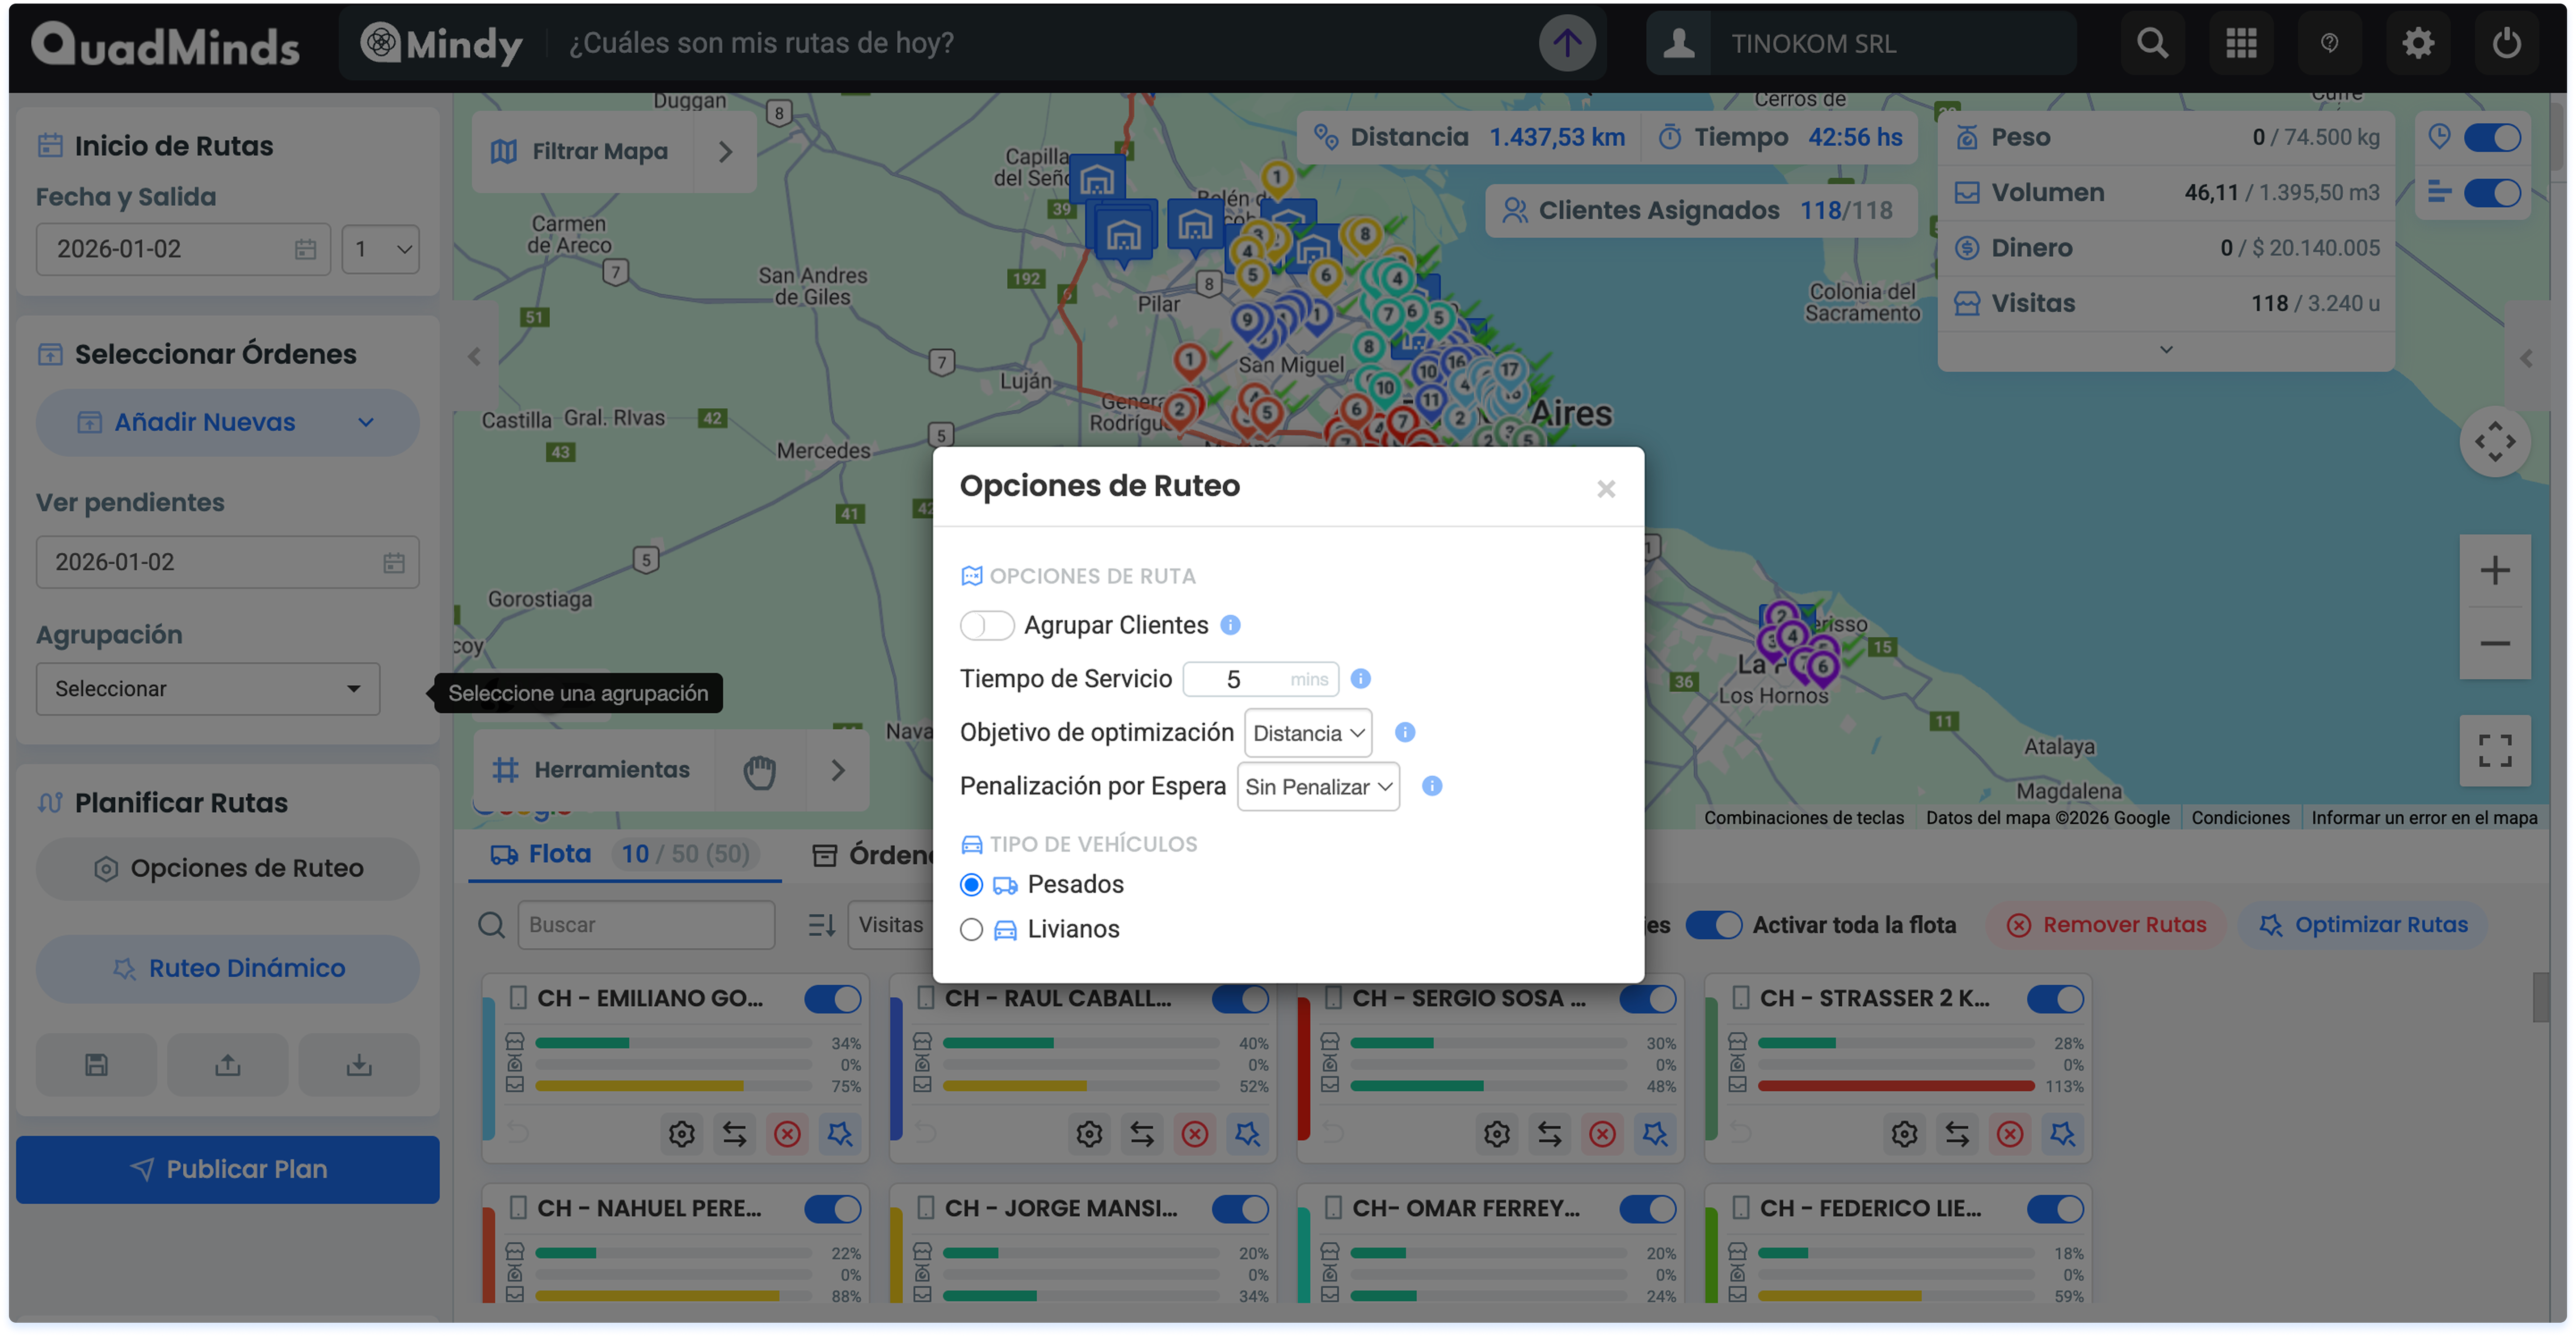Open the Objetivo de optimización dropdown
2576x1337 pixels.
point(1307,733)
